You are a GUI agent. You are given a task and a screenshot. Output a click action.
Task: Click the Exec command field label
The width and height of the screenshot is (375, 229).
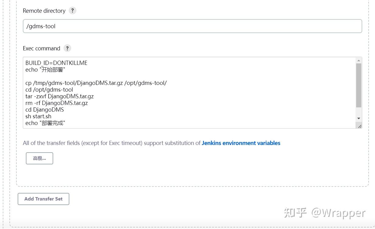[42, 49]
